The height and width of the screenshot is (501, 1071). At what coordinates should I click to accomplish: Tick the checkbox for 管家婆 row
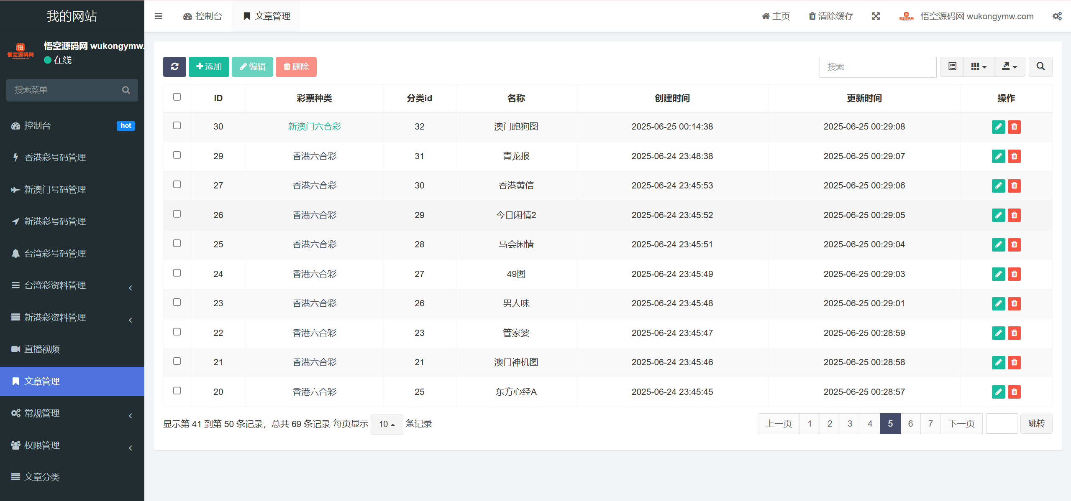[x=177, y=332]
